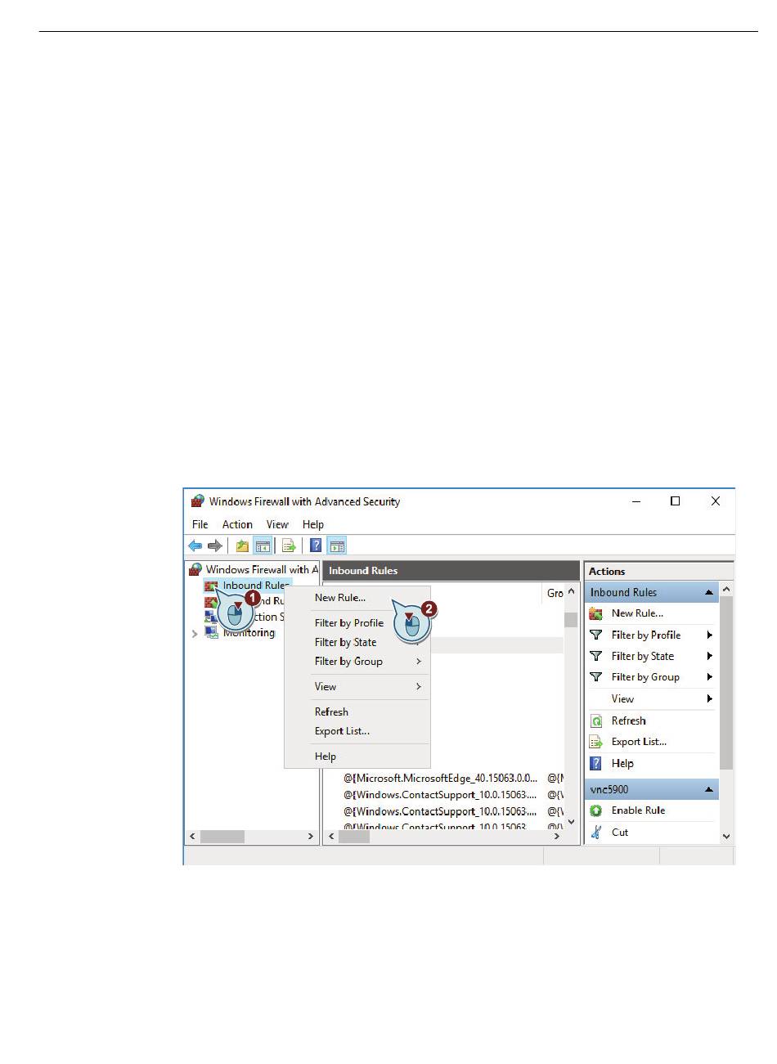Click the Up one level folder icon
The image size is (777, 1064).
pos(242,545)
